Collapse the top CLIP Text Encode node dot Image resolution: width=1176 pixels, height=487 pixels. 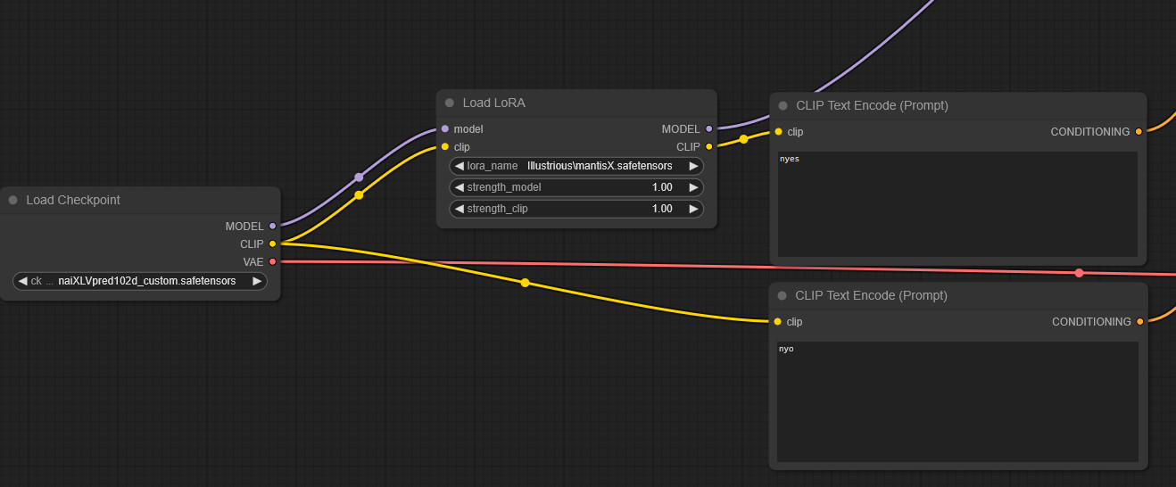coord(783,105)
